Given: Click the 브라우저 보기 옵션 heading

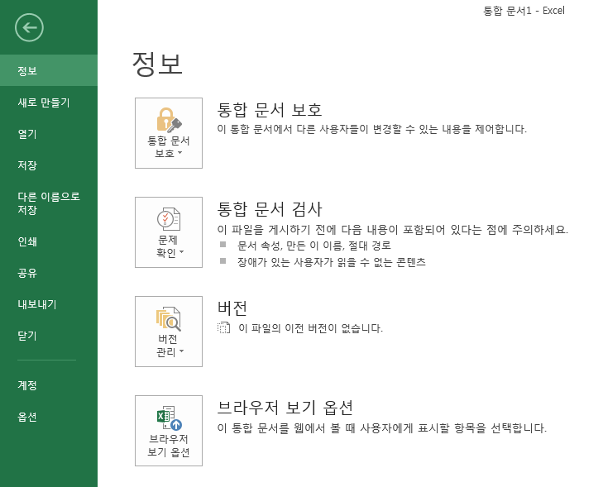Looking at the screenshot, I should coord(285,408).
